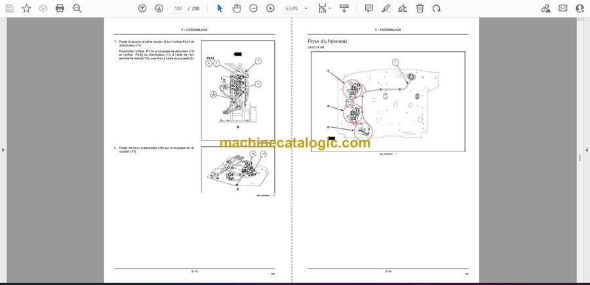Image resolution: width=590 pixels, height=285 pixels.
Task: Print the document
Action: point(60,9)
